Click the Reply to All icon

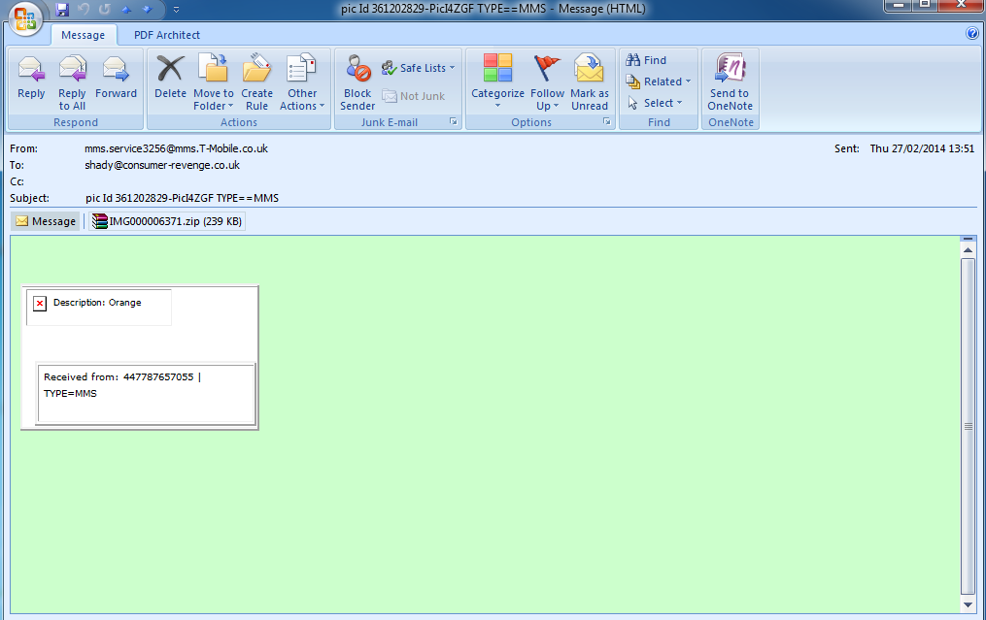pyautogui.click(x=72, y=70)
